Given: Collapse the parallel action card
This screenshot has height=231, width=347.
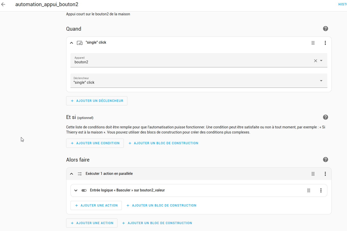Looking at the screenshot, I should 71,174.
